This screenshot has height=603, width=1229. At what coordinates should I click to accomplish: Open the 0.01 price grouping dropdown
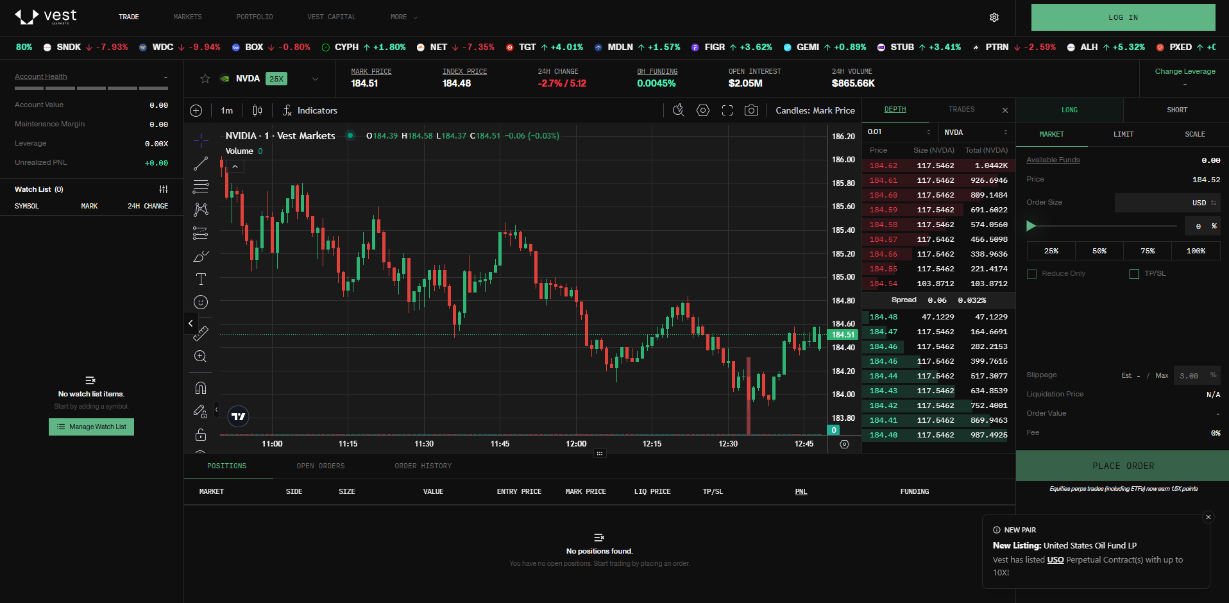[899, 132]
